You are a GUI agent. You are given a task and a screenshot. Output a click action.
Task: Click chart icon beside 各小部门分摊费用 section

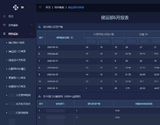(x=40, y=96)
